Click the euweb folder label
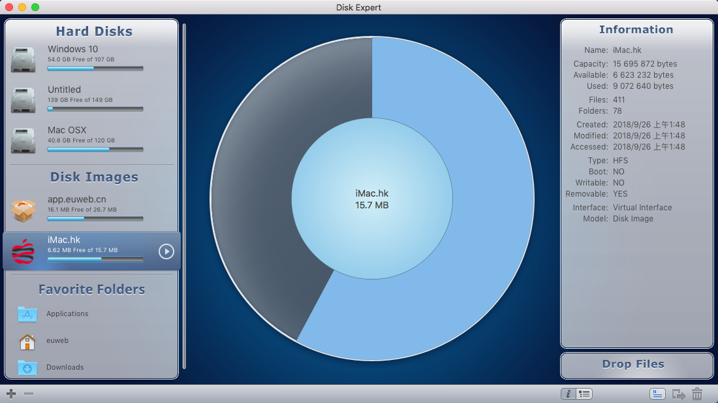718x403 pixels. click(x=57, y=340)
